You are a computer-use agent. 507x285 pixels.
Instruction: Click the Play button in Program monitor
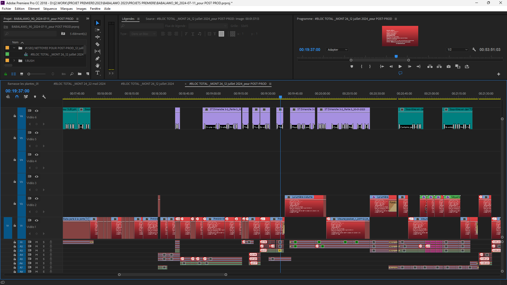click(400, 67)
